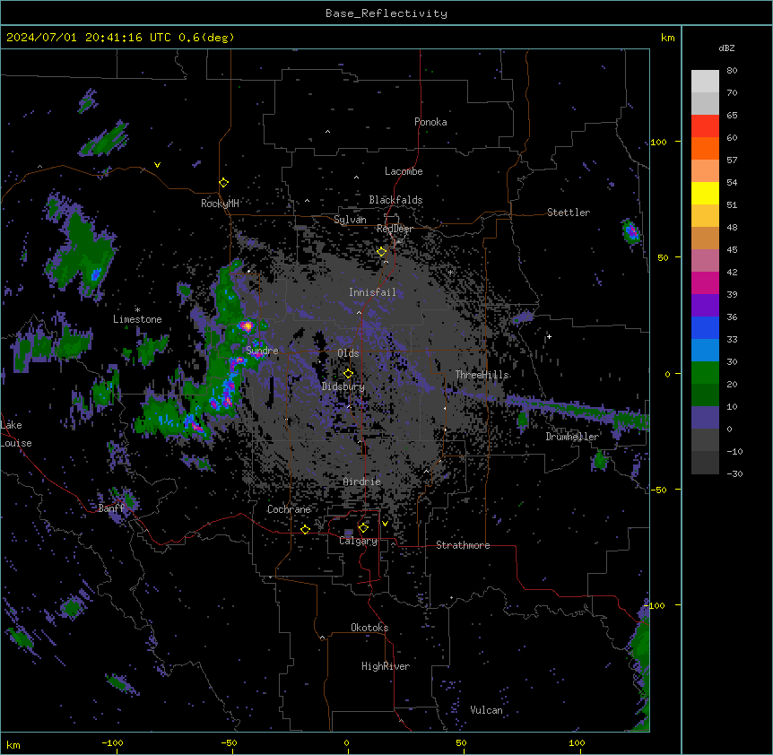Viewport: 773px width, 755px height.
Task: Pick the dark green 10–20 dBZ swatch
Action: coord(705,395)
